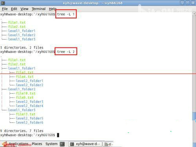196x147 pixels.
Task: Click the scrollbar up arrow
Action: coord(194,14)
